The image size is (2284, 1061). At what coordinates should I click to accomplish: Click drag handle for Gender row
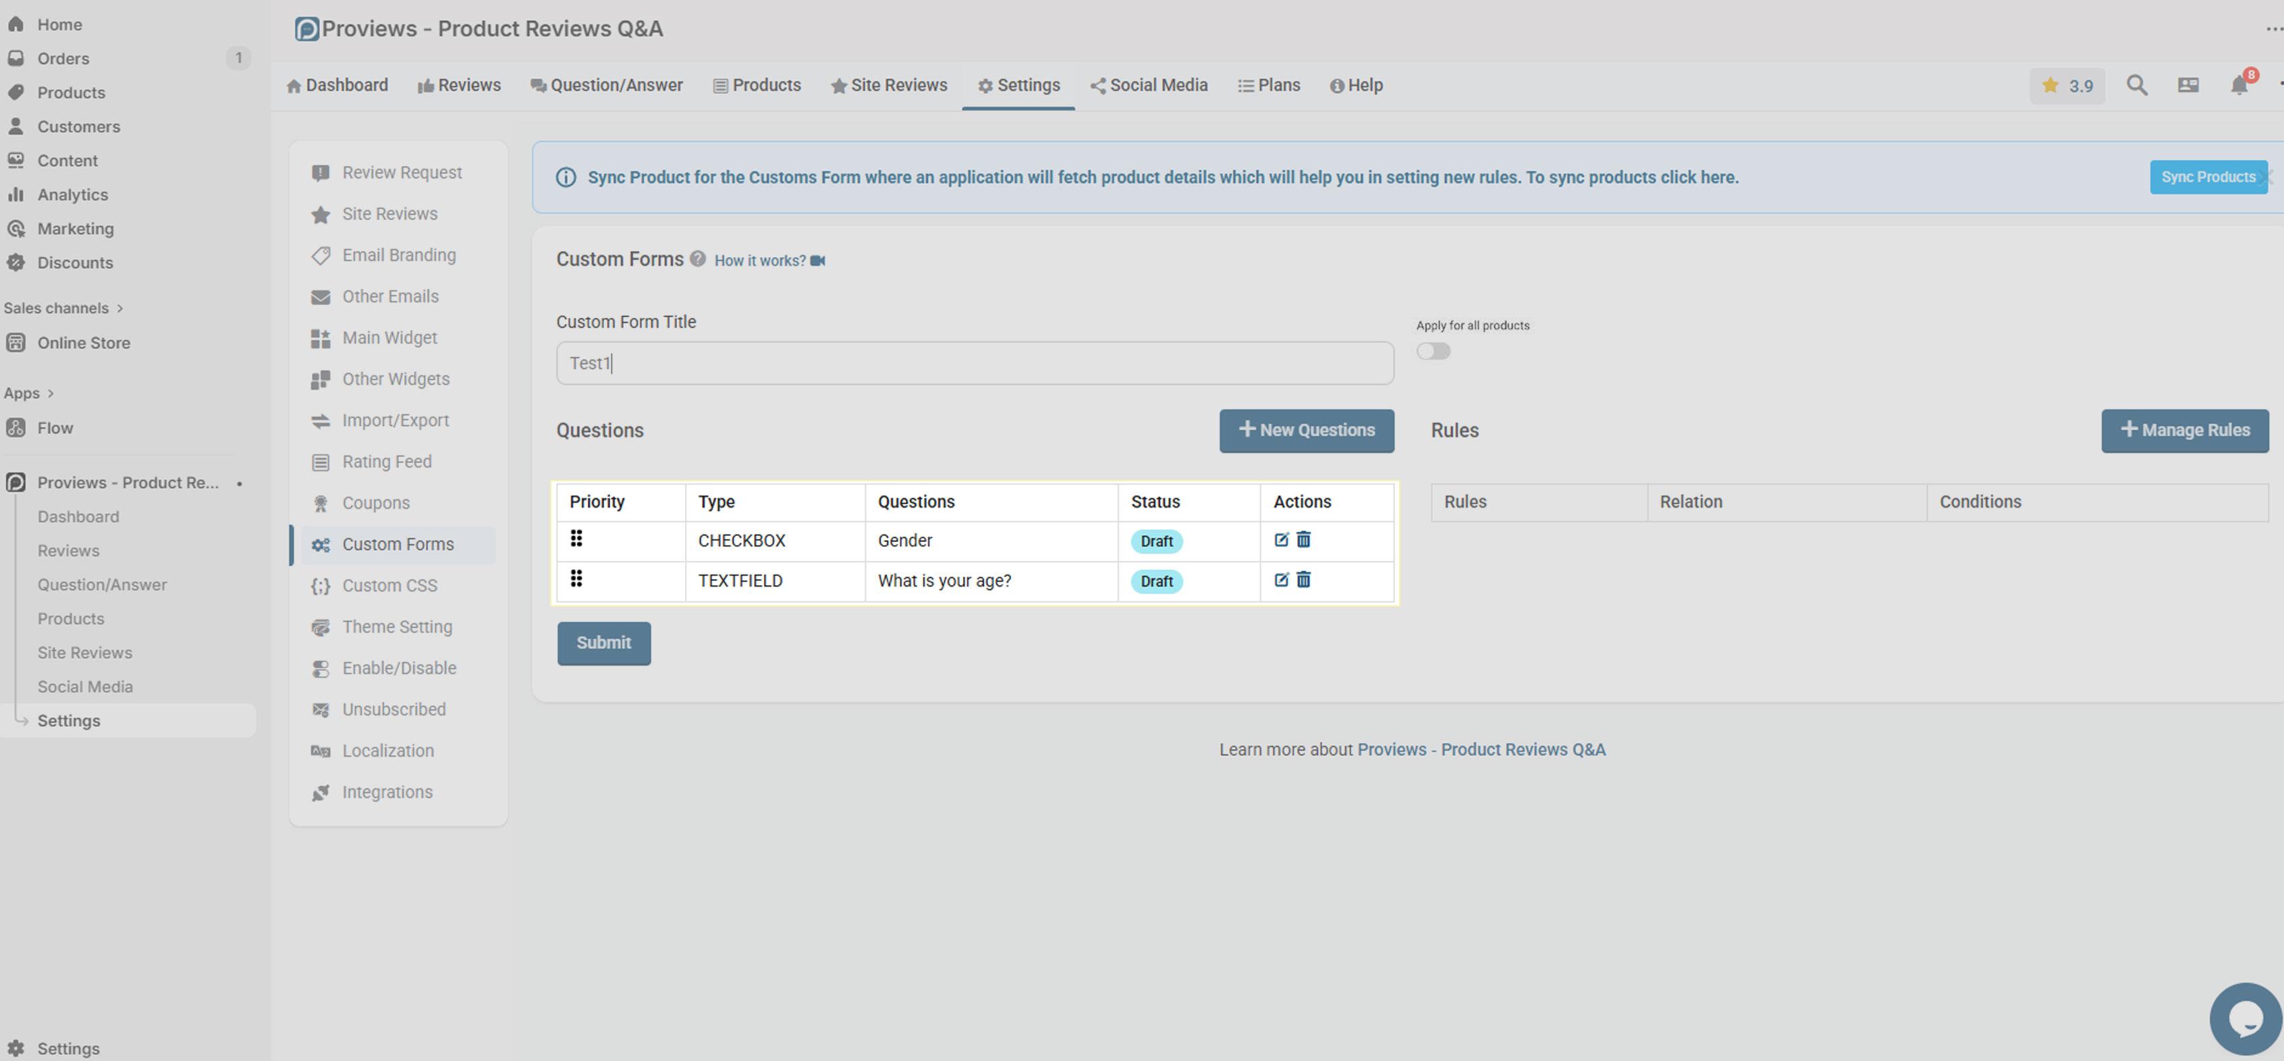click(576, 539)
